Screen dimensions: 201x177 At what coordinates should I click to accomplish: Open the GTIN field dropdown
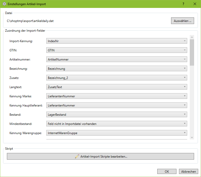(117, 50)
